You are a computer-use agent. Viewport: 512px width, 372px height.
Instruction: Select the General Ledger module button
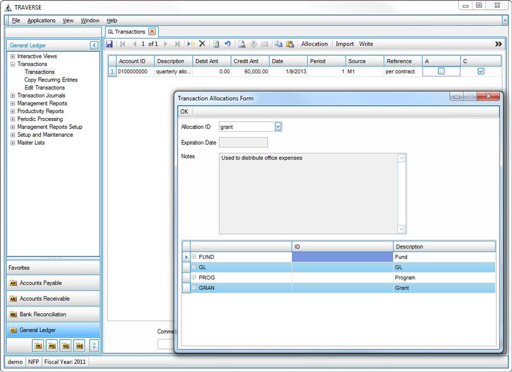(x=53, y=330)
